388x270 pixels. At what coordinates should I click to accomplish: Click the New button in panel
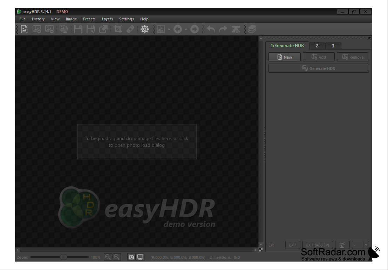[x=285, y=57]
